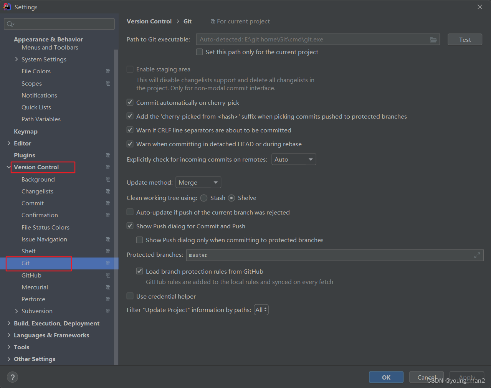This screenshot has width=491, height=388.
Task: Select Menus and Toolbars in settings tree
Action: point(50,48)
